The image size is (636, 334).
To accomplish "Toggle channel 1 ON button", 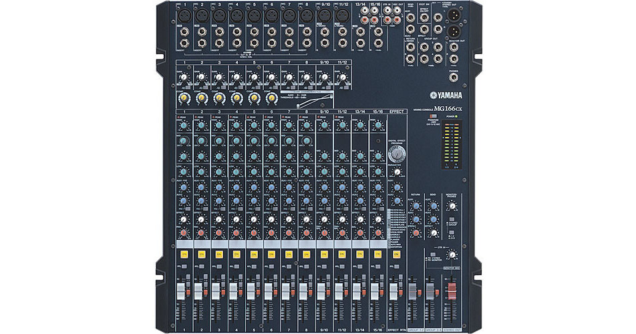I will 184,254.
